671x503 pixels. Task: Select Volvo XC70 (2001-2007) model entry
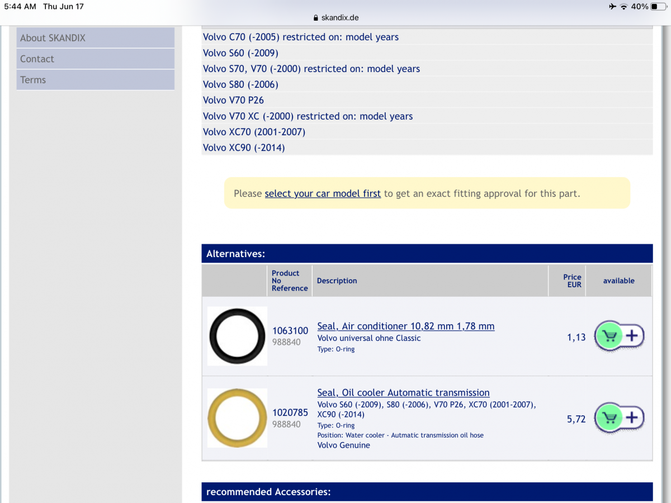pos(254,132)
